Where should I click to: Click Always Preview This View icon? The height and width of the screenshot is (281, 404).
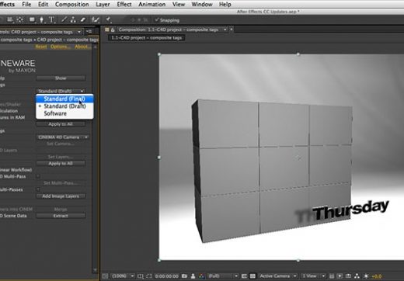[105, 276]
